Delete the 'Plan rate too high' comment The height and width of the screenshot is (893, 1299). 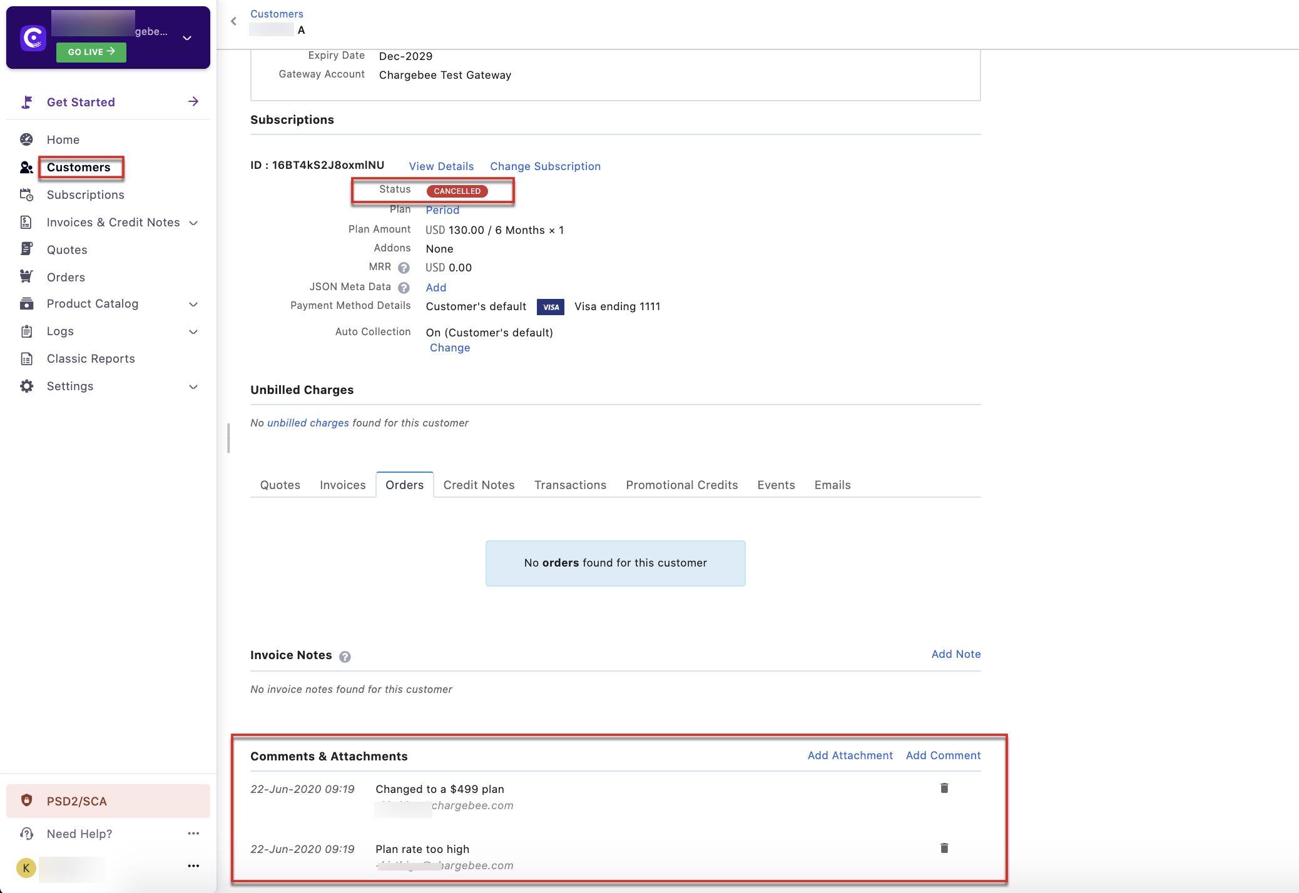point(944,848)
